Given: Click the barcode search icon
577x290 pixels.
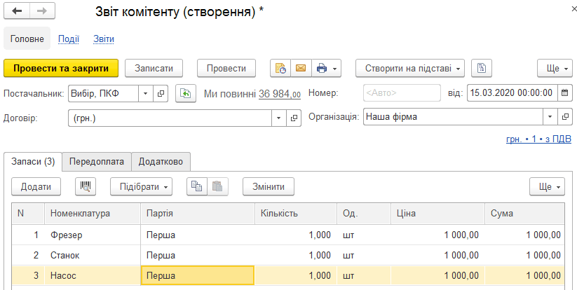Looking at the screenshot, I should (x=86, y=187).
